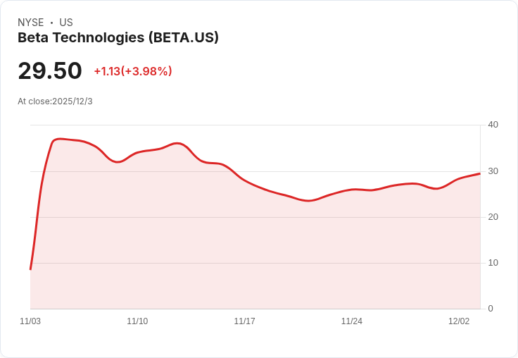Click the 11/24 date axis label
Viewport: 518px width, 358px height.
tap(352, 321)
